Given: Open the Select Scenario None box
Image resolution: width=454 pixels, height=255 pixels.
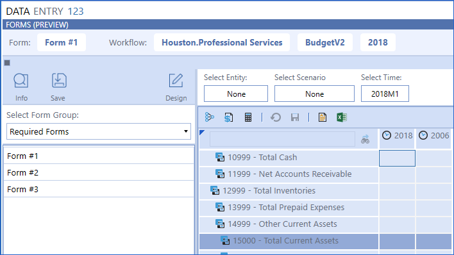Looking at the screenshot, I should click(314, 94).
